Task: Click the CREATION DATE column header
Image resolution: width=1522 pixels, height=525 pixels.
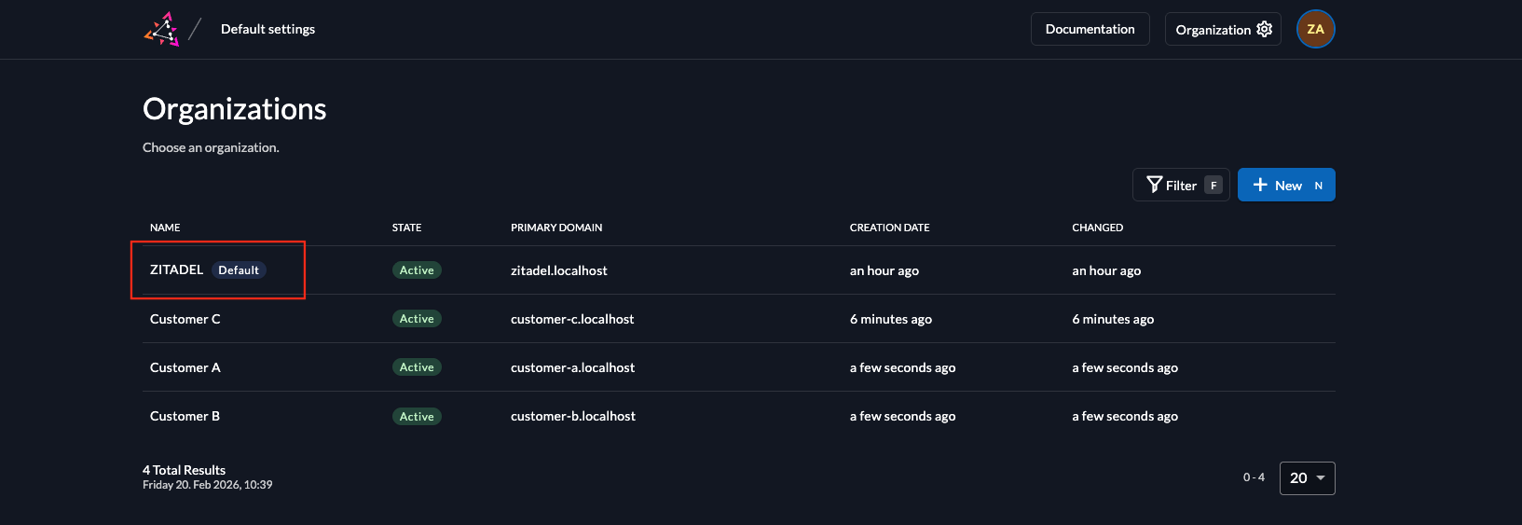Action: (x=889, y=228)
